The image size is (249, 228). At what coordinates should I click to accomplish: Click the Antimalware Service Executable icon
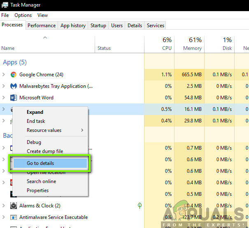(14, 217)
